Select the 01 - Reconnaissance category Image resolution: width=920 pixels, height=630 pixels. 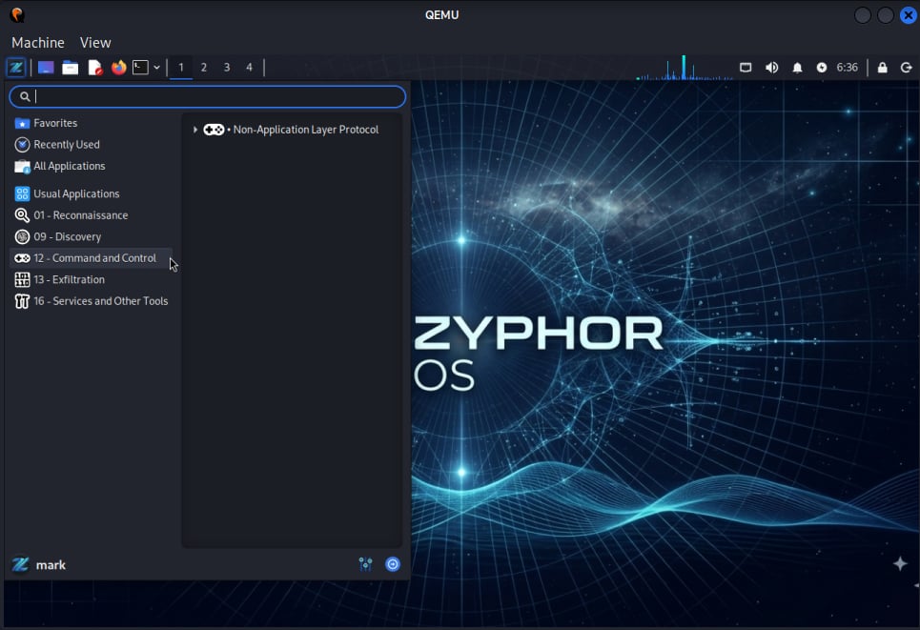80,215
